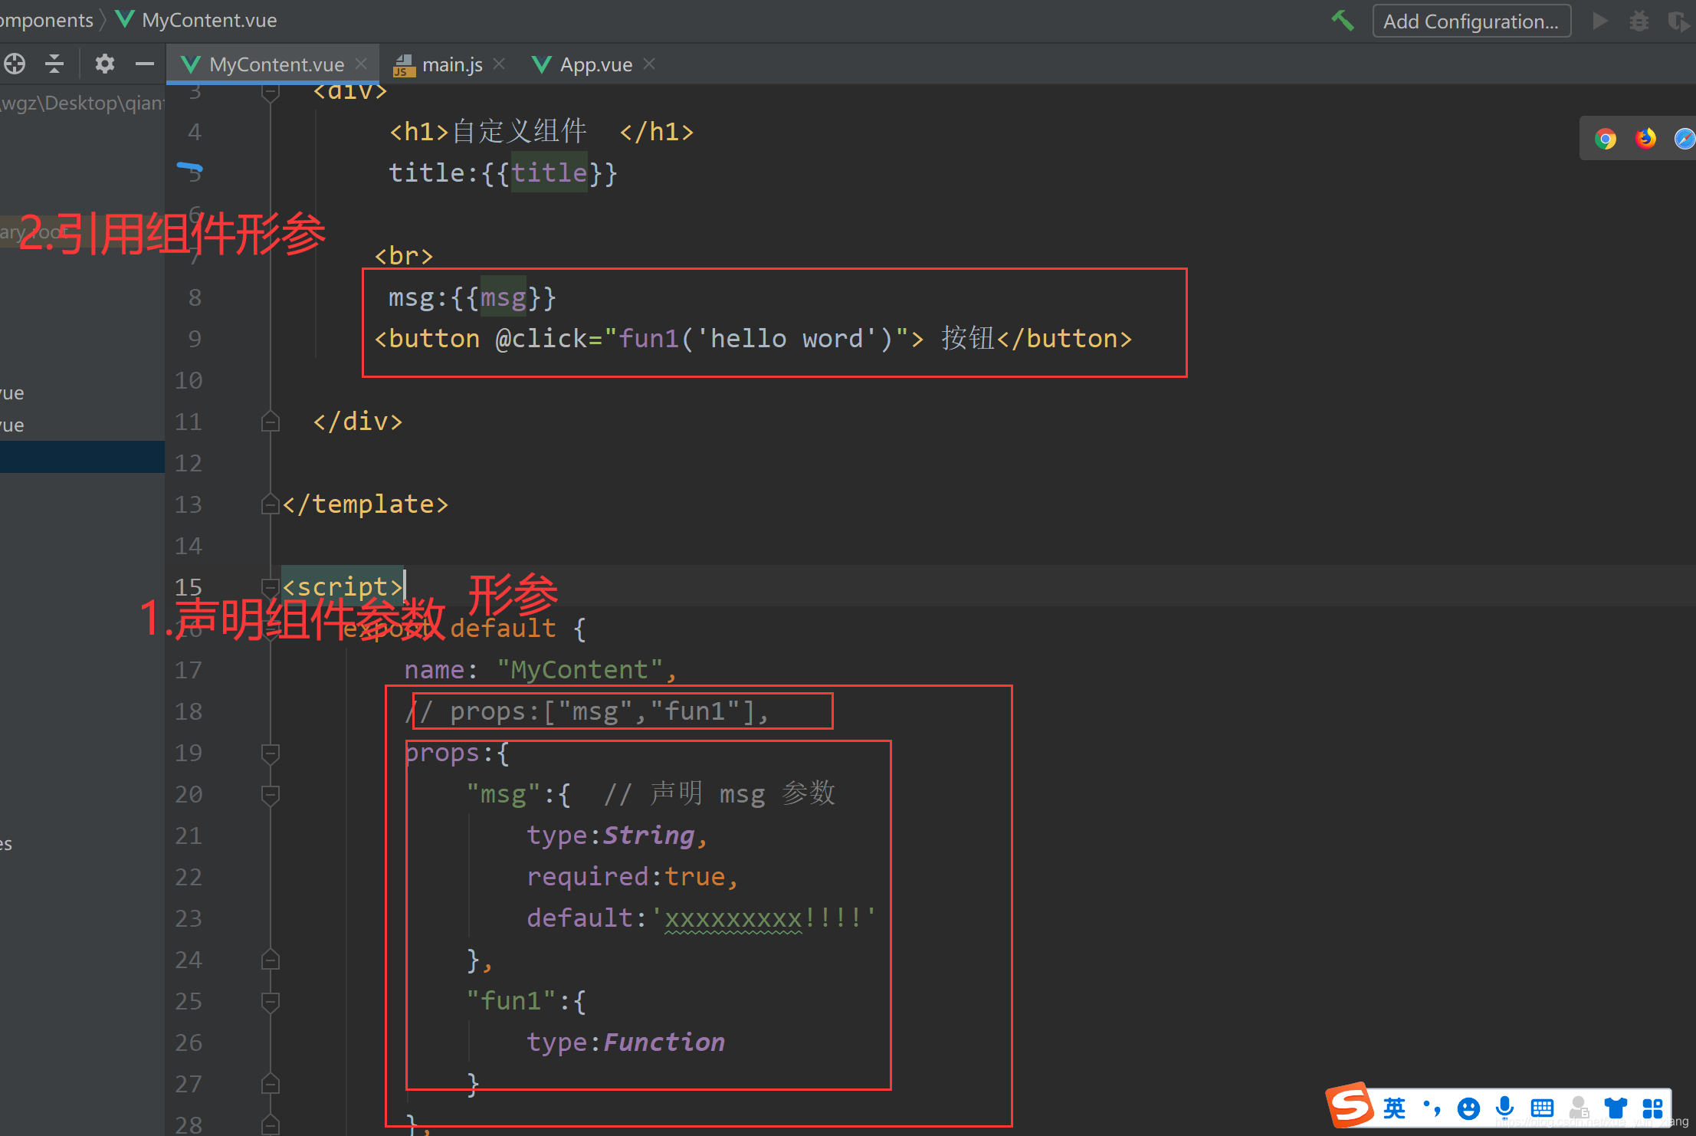Click the locate target icon in project panel
Image resolution: width=1696 pixels, height=1136 pixels.
click(x=15, y=64)
